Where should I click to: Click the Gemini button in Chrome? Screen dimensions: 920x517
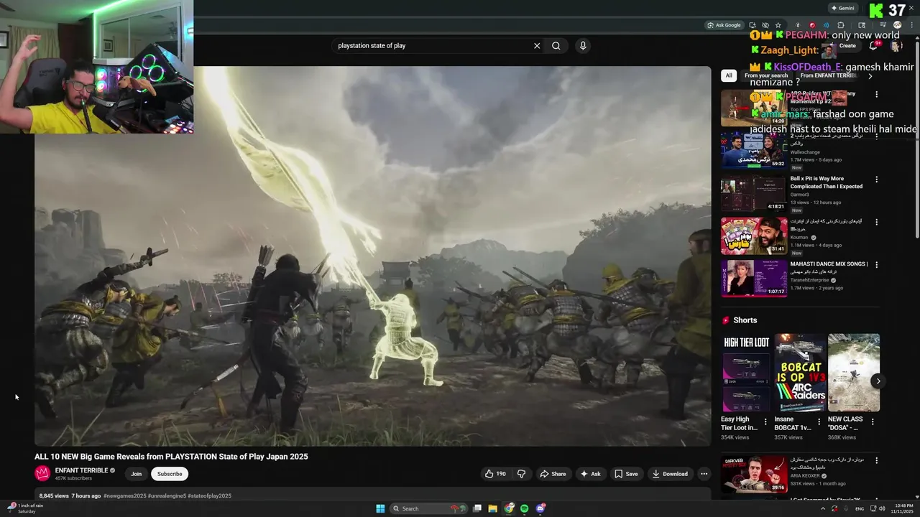coord(843,8)
